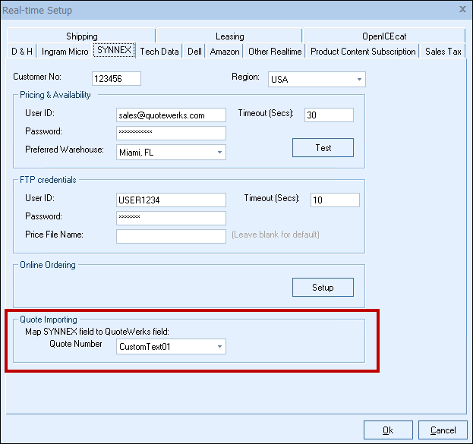Select the Other Realtime tab
This screenshot has width=473, height=444.
275,52
